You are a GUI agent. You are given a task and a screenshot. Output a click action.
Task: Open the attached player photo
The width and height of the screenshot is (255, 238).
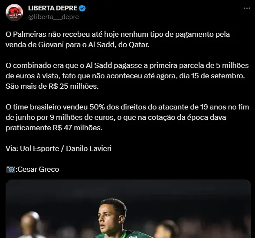click(x=128, y=209)
